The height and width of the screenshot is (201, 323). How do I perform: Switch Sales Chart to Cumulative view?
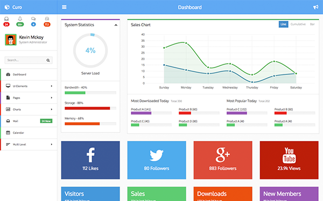[x=298, y=24]
